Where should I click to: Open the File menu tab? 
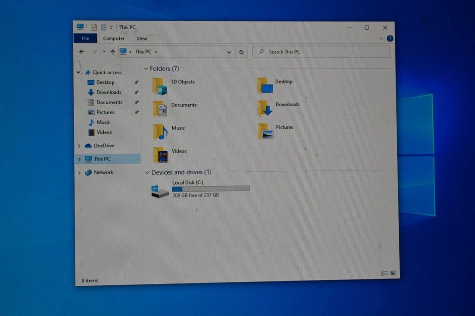(x=85, y=39)
